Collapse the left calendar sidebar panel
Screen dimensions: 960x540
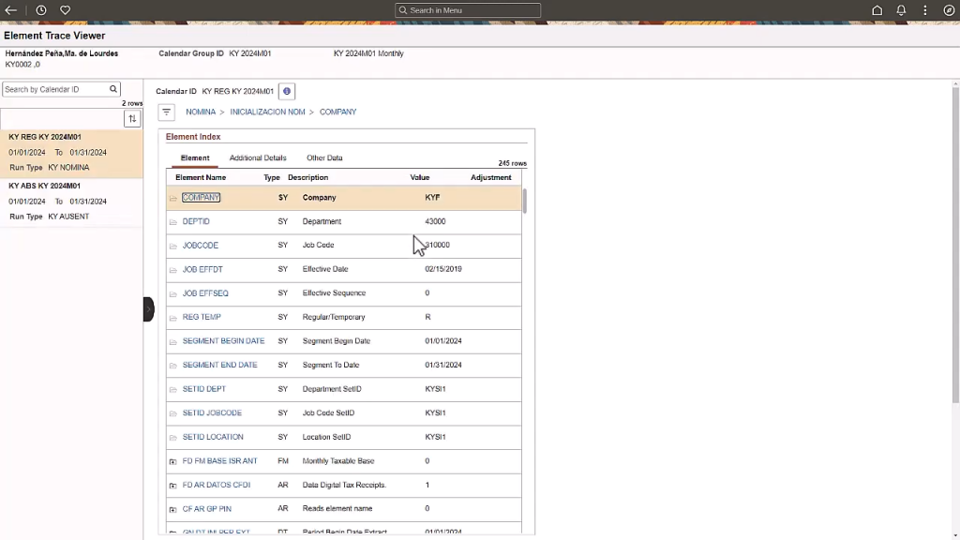147,307
